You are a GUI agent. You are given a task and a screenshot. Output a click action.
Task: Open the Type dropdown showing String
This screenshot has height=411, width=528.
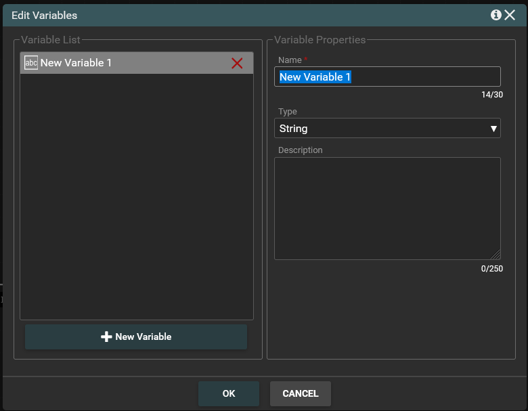(379, 128)
